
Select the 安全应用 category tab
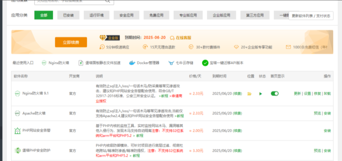(x=127, y=15)
